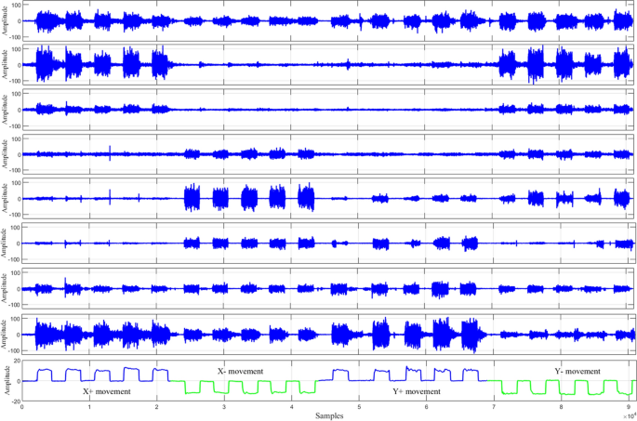Viewport: 637px width, 421px height.
Task: Select tick label "4" on the Samples axis
Action: click(x=291, y=407)
